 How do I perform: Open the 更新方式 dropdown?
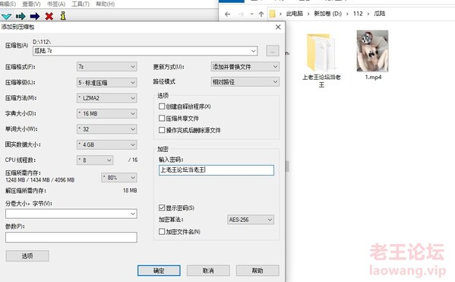pyautogui.click(x=245, y=66)
